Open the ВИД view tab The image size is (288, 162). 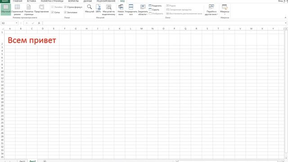click(122, 1)
